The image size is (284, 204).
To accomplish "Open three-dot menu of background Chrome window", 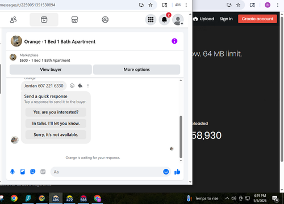I will pos(278,5).
